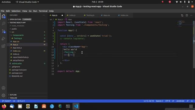195x110 pixels.
Task: Click the editor vertical scrollbar
Action: (194, 44)
